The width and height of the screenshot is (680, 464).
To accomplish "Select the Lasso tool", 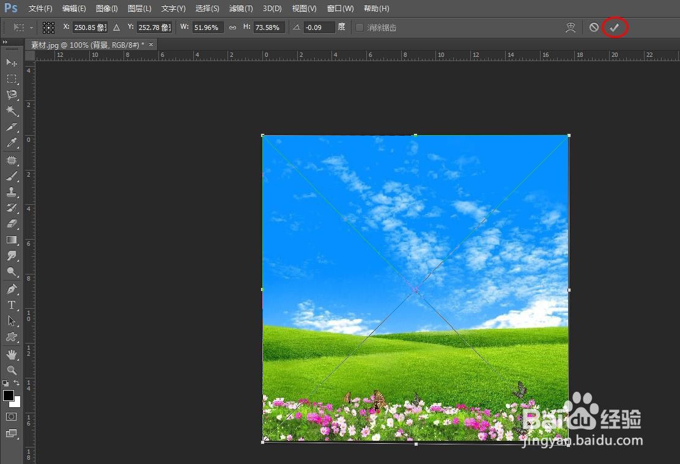I will point(11,95).
